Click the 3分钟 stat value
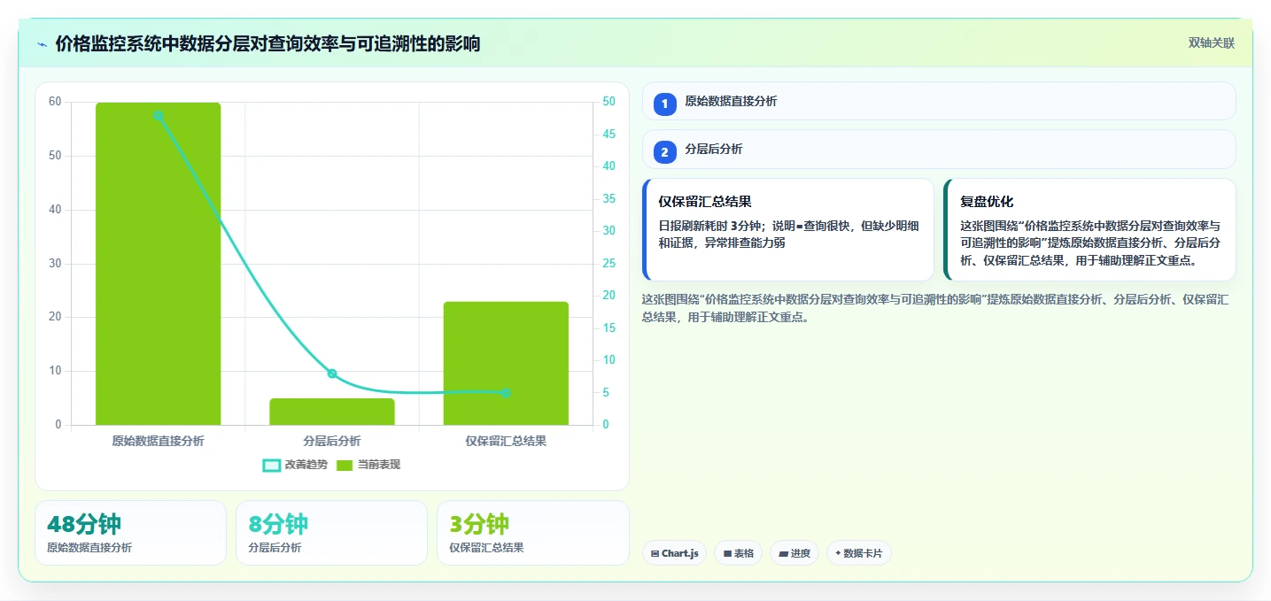 point(479,524)
